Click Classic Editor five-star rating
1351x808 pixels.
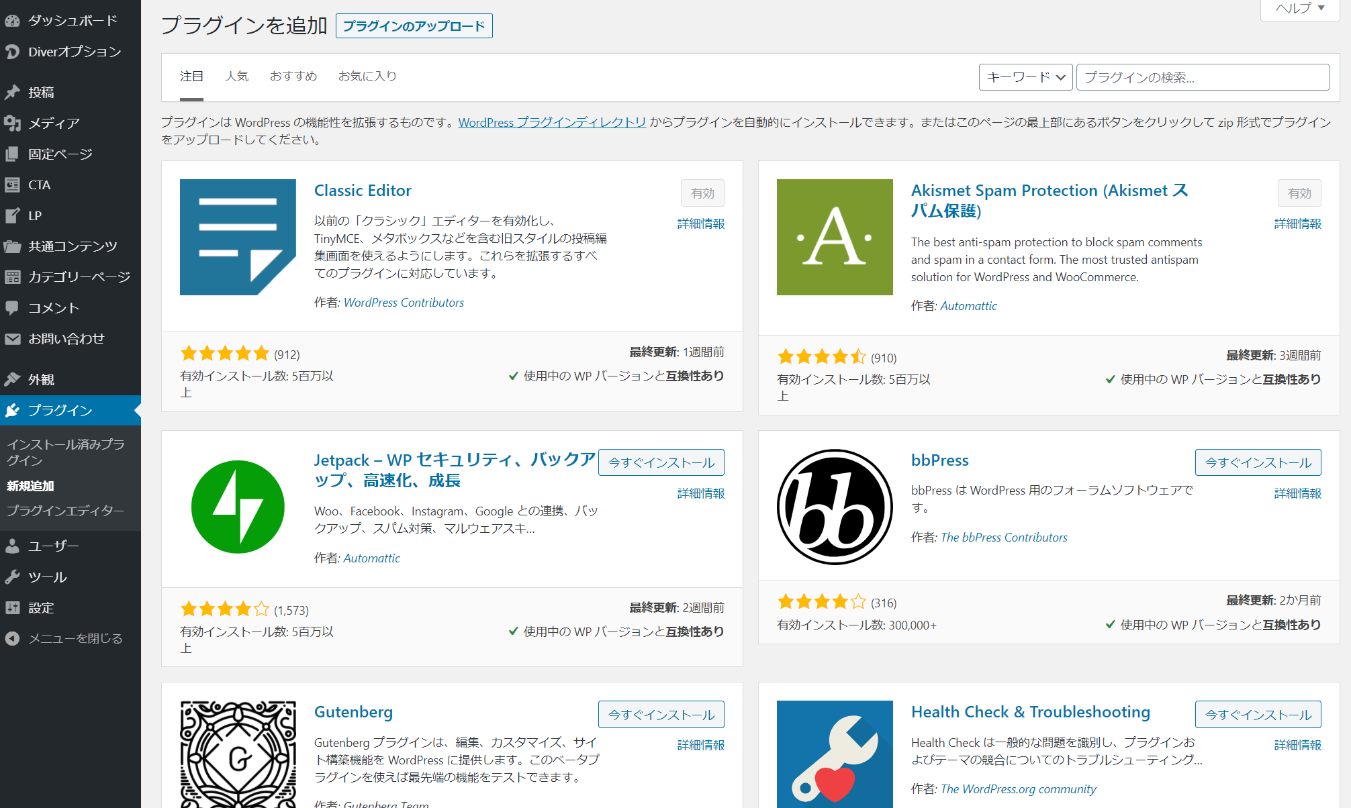224,354
